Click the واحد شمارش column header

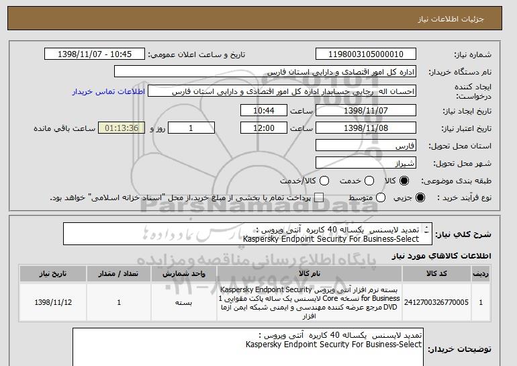tap(184, 274)
